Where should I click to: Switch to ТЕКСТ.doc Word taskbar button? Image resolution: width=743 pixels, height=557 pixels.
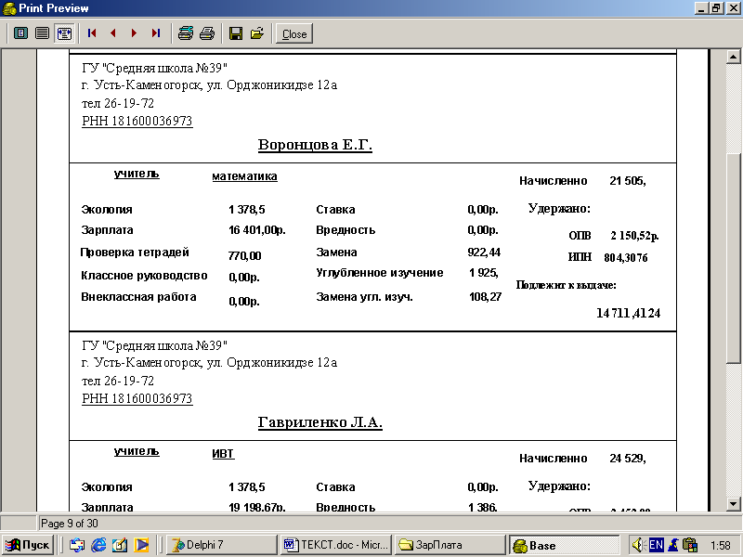click(336, 545)
